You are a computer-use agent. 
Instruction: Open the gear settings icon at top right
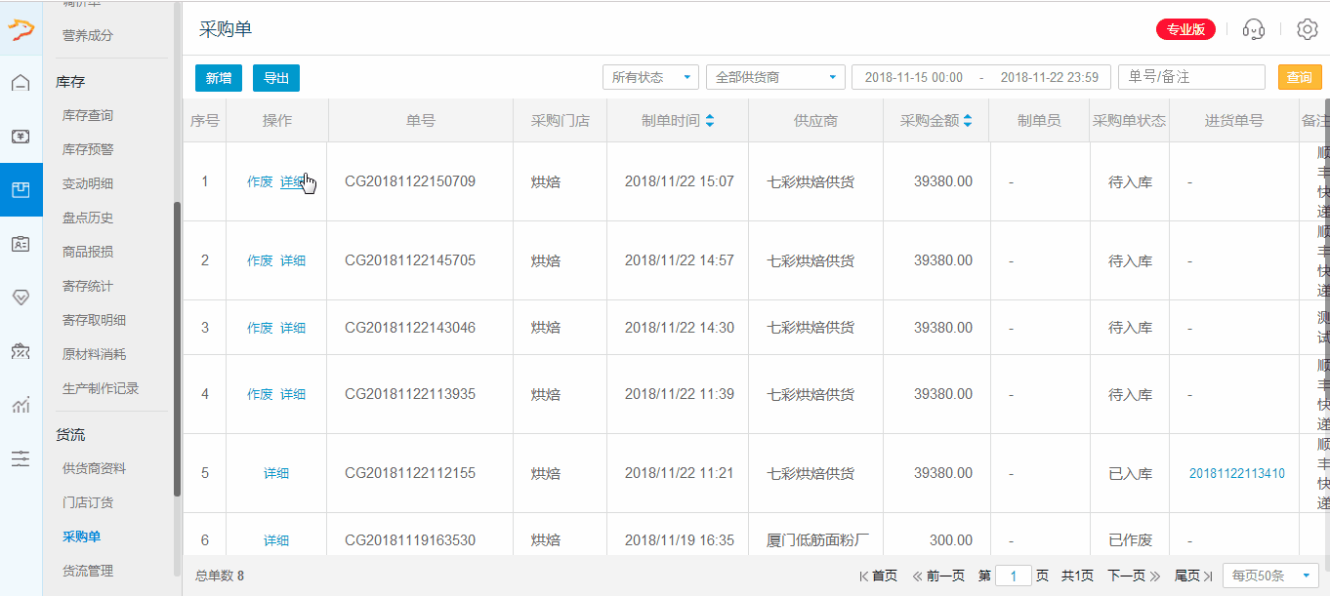tap(1307, 29)
